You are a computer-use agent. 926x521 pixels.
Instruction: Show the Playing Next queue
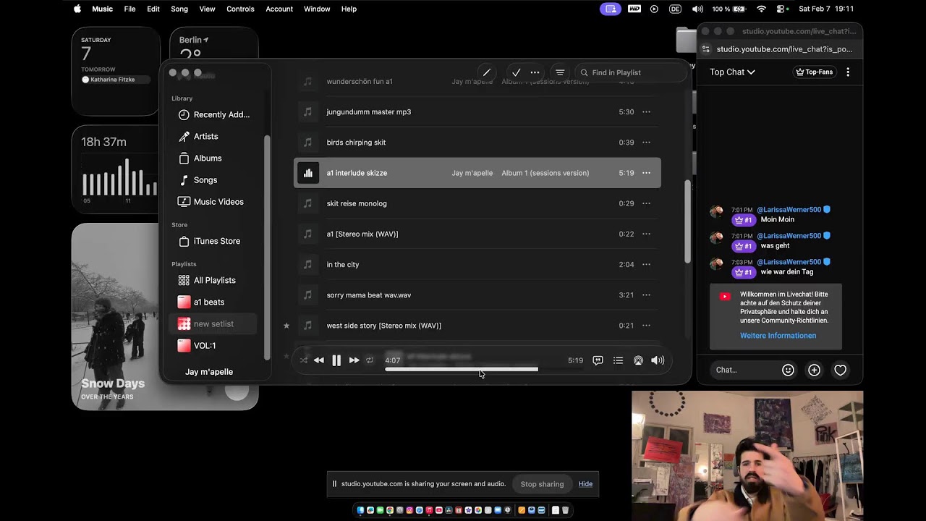[x=618, y=360]
